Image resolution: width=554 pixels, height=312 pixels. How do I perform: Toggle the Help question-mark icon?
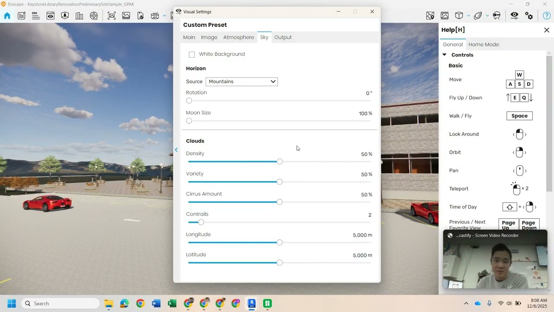[x=547, y=16]
